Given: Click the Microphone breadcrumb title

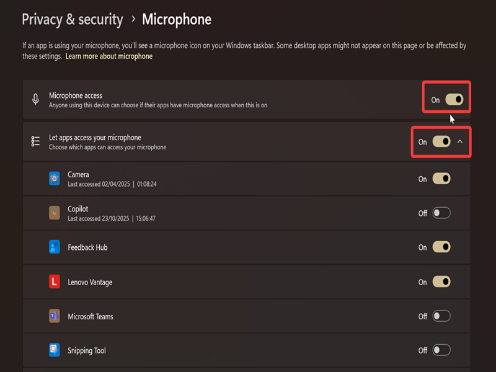Looking at the screenshot, I should (x=177, y=20).
